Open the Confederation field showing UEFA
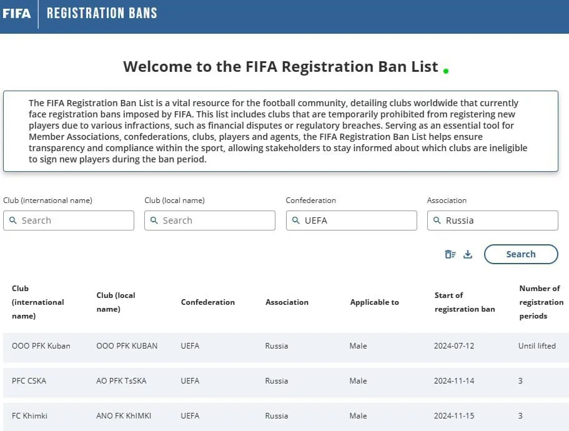The height and width of the screenshot is (431, 569). [x=351, y=220]
